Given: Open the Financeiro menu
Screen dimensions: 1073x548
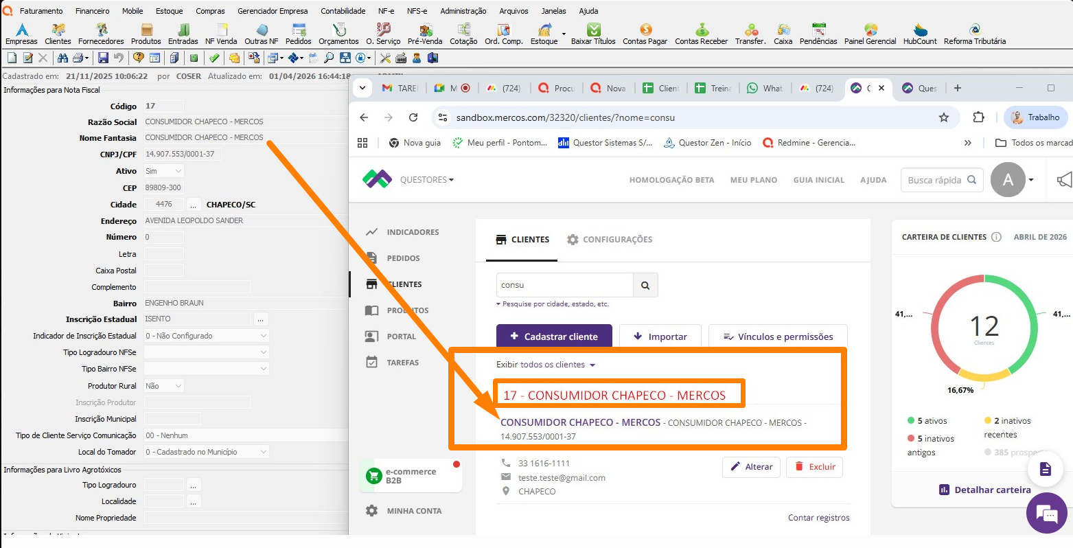Looking at the screenshot, I should point(93,11).
